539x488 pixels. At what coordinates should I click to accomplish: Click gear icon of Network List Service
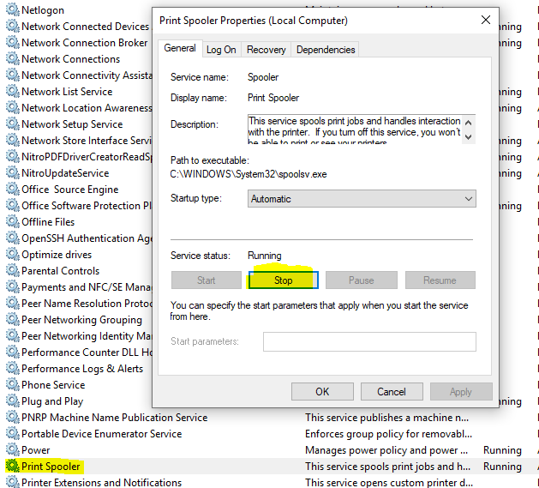tap(12, 91)
